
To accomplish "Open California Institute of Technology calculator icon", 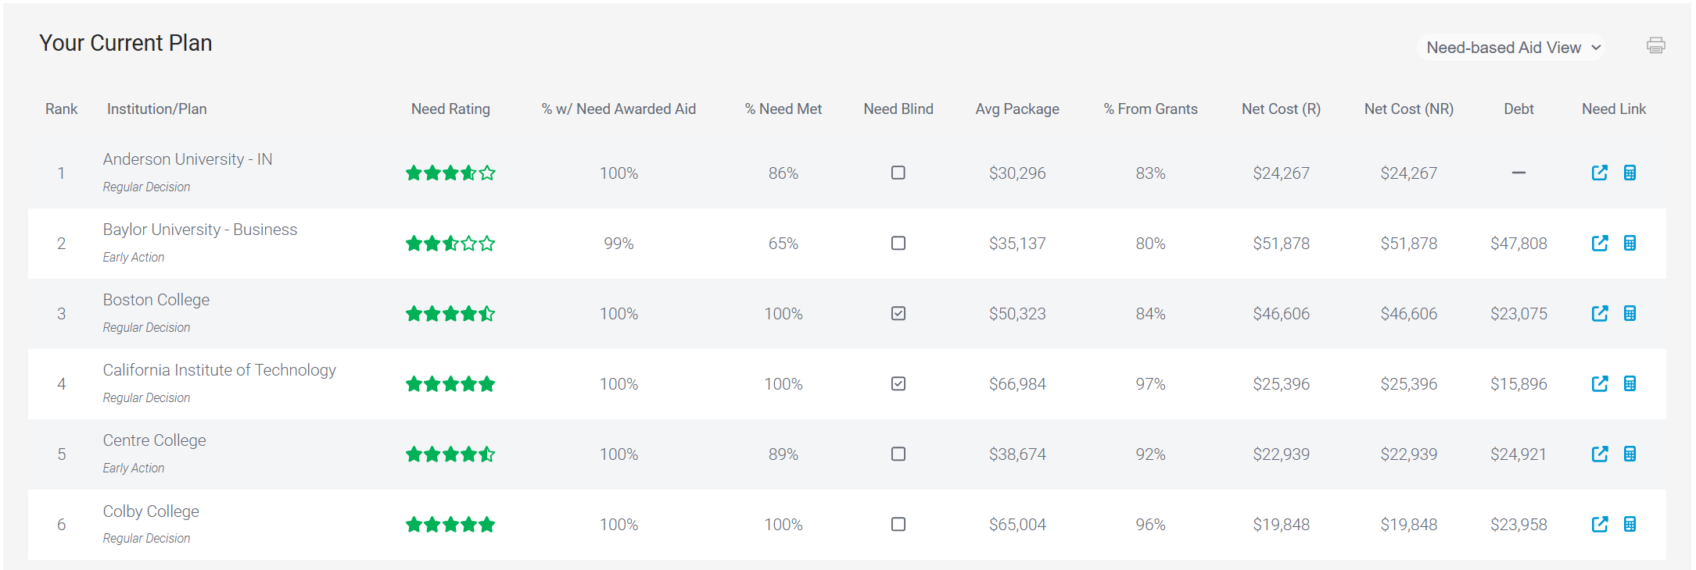I will click(1630, 383).
